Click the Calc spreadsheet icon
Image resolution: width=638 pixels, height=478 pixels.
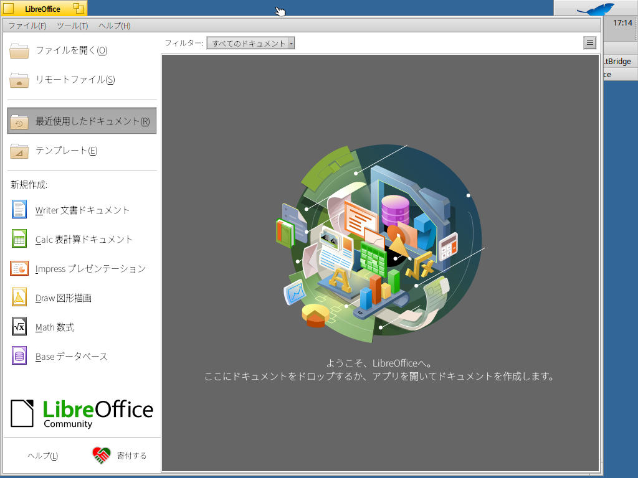point(19,238)
